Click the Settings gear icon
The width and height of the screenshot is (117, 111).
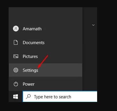16,70
